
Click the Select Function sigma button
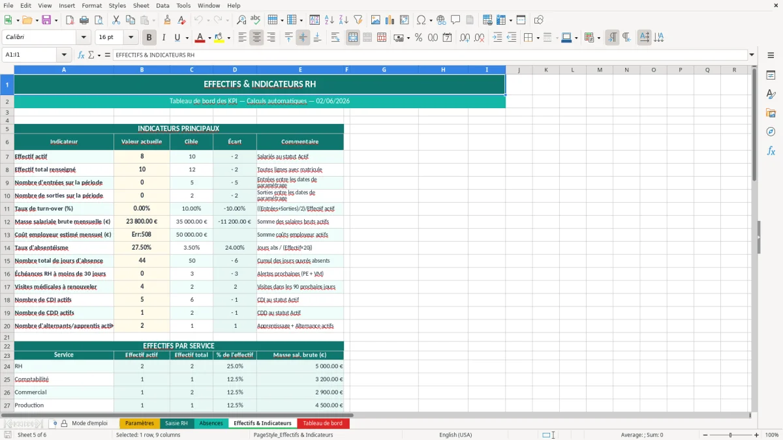[91, 55]
